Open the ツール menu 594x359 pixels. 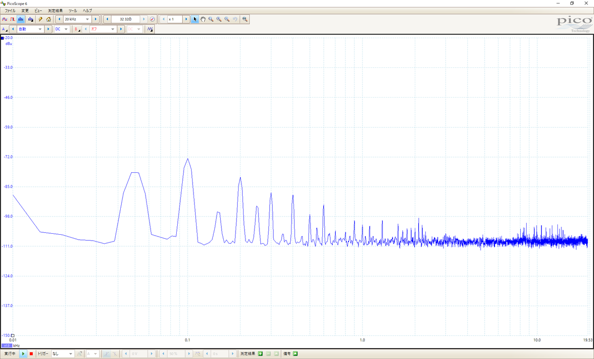click(73, 10)
